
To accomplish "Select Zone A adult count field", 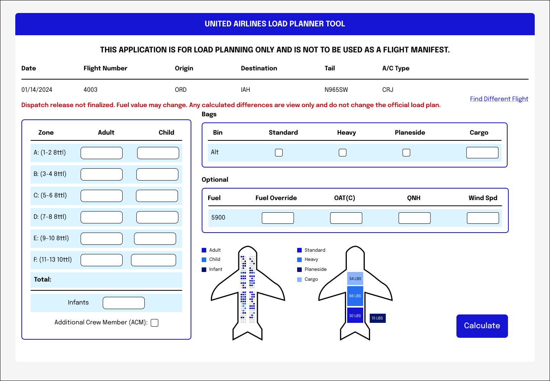I will (x=102, y=153).
